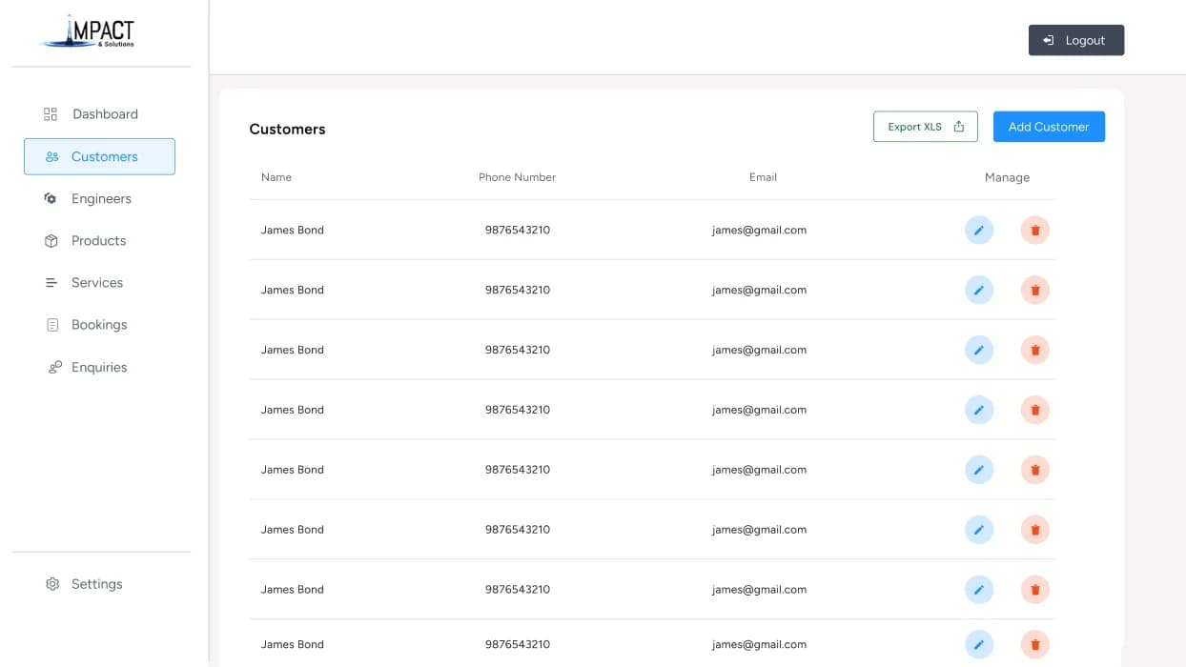Viewport: 1186px width, 667px height.
Task: Click the seventh row's edit pencil
Action: pyautogui.click(x=979, y=590)
